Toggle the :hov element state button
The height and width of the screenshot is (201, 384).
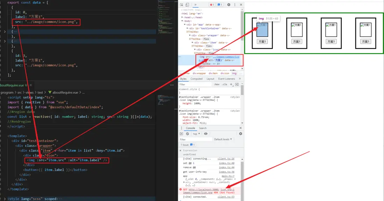(216, 84)
